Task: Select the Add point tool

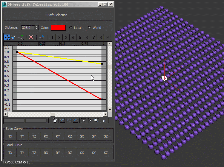Action: click(21, 38)
